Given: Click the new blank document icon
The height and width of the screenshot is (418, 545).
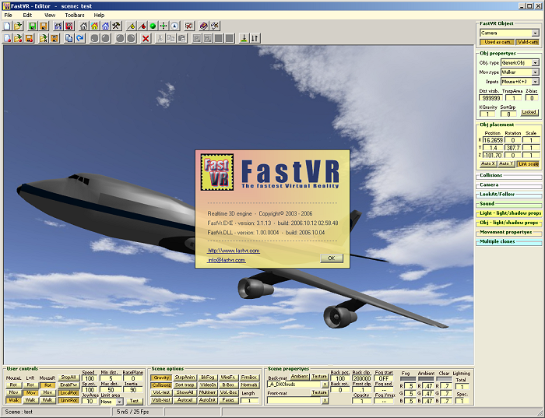Looking at the screenshot, I should point(7,26).
